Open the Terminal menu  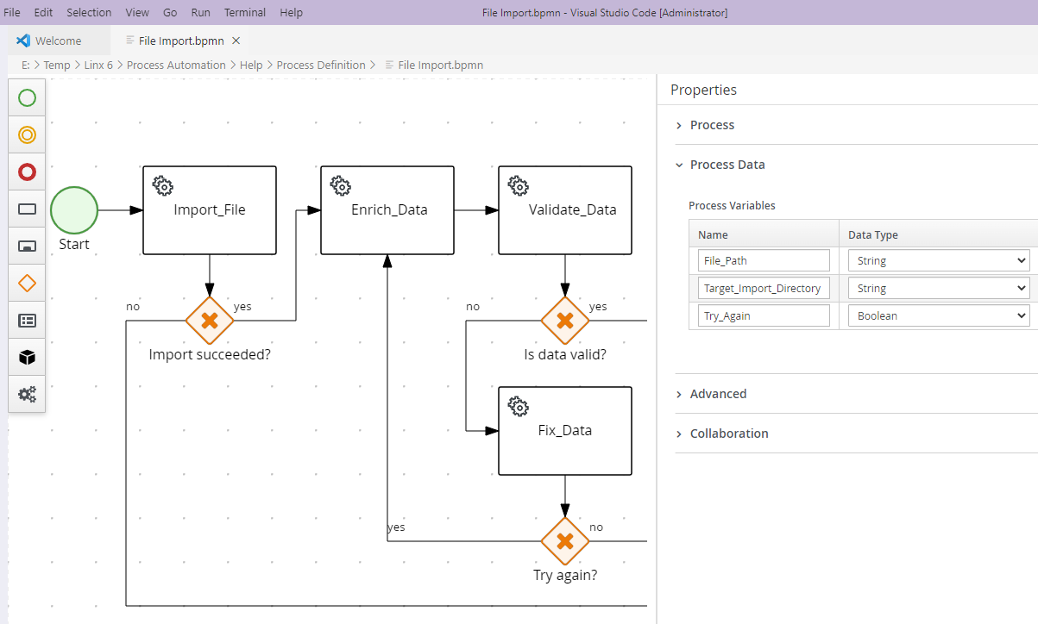245,12
